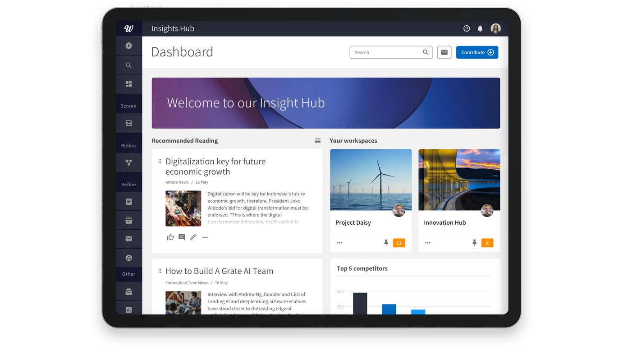Edit the Digitalization article with pencil icon

pyautogui.click(x=193, y=237)
